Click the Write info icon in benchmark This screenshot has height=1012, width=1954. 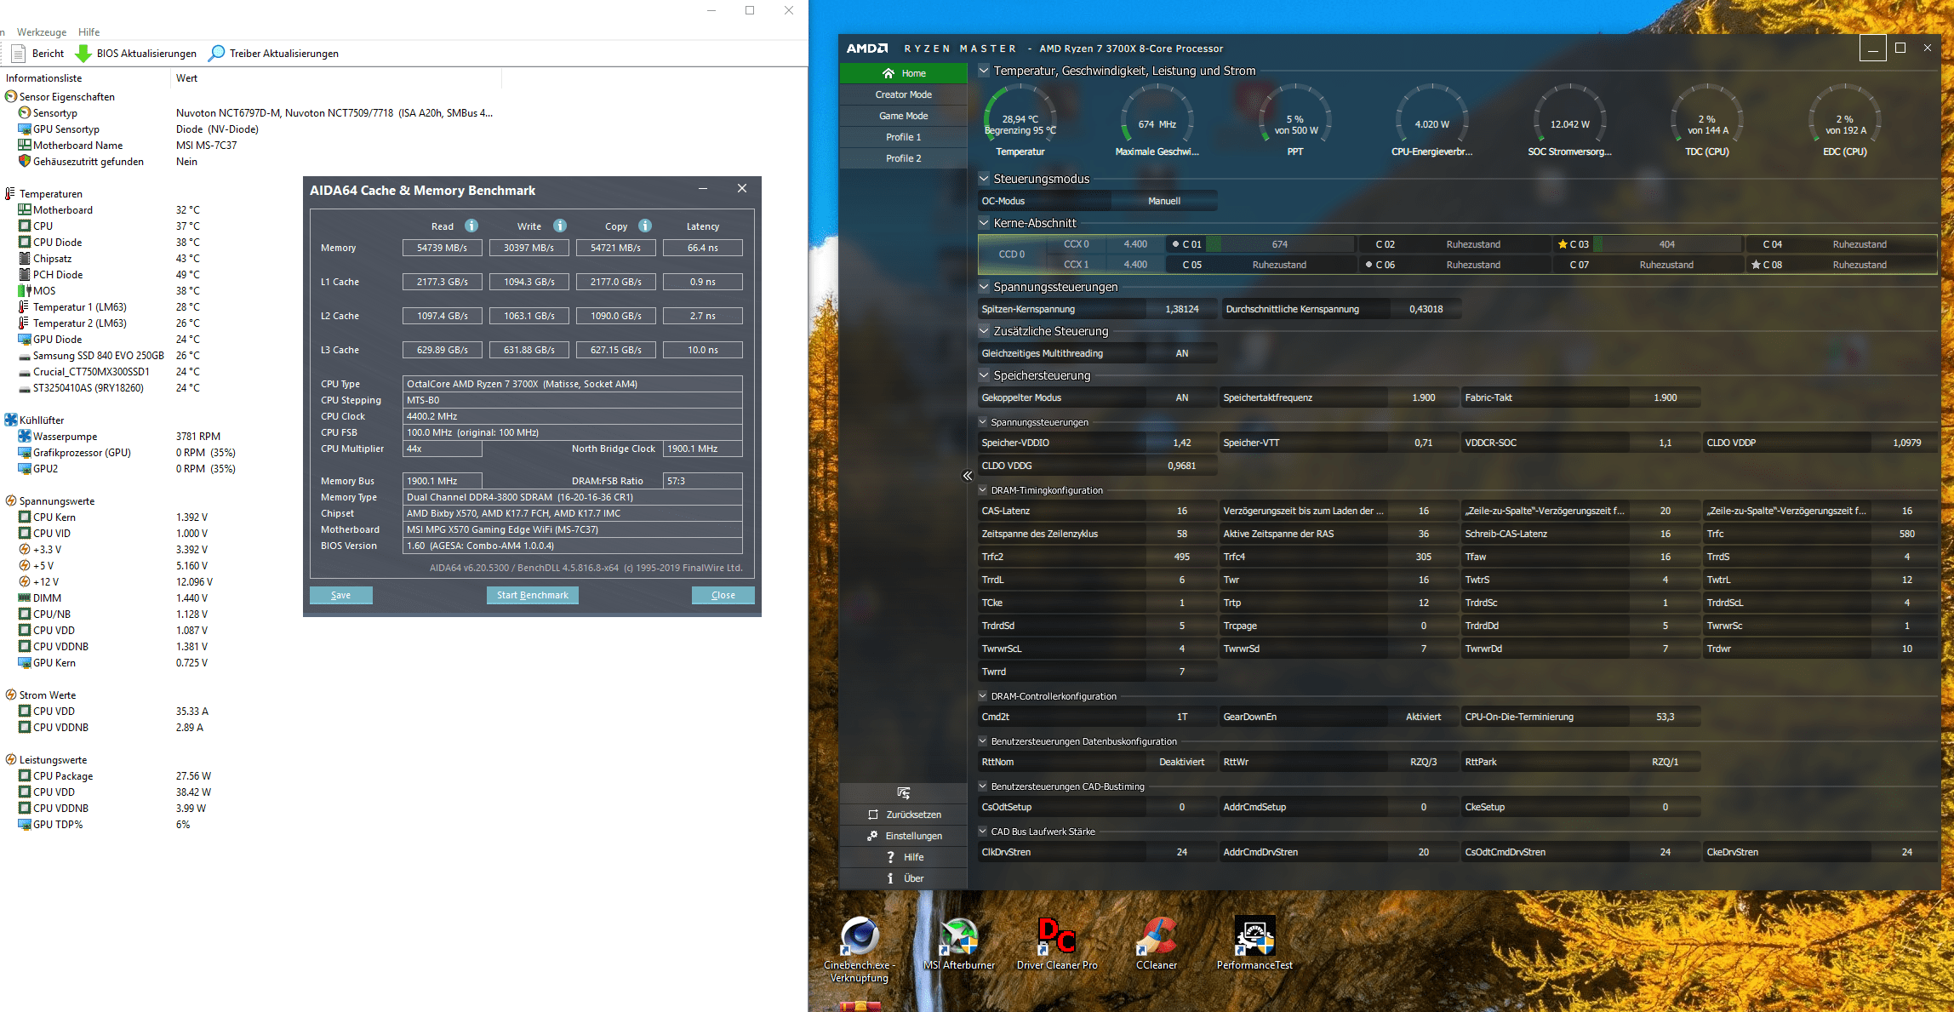(x=560, y=226)
